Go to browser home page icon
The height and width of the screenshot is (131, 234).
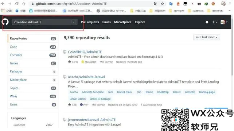24,4
